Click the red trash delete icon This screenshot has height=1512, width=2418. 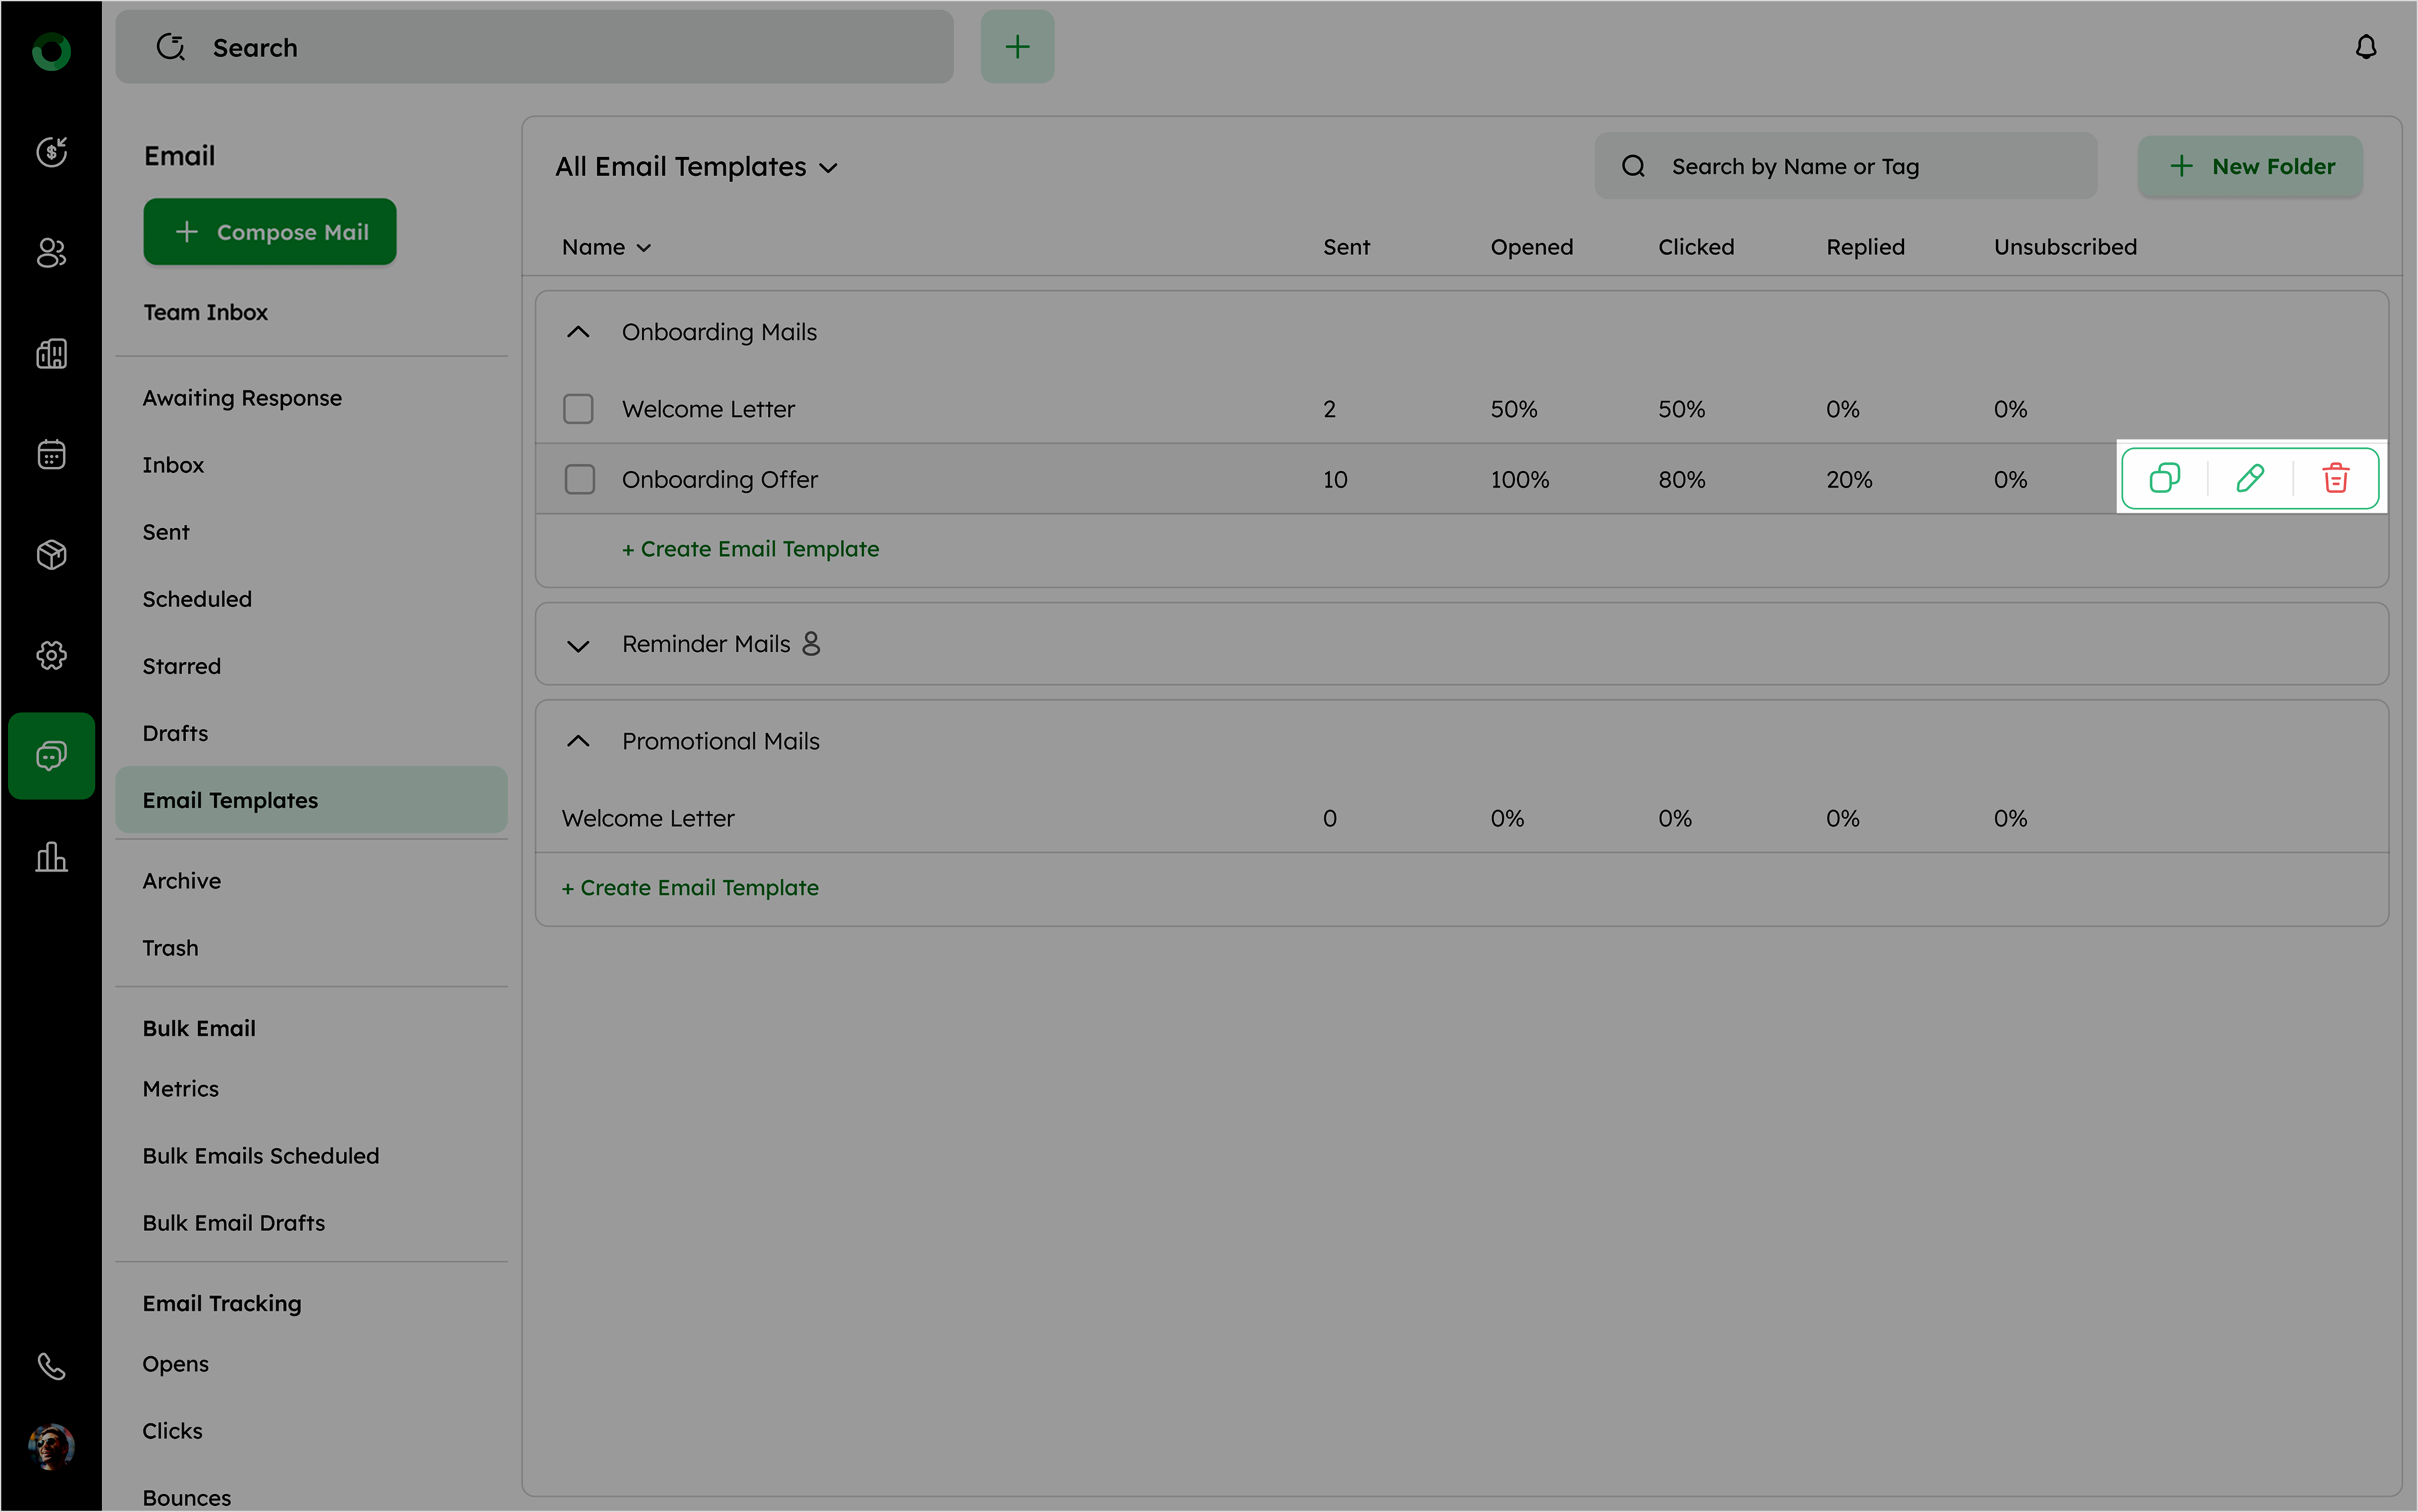(x=2335, y=478)
